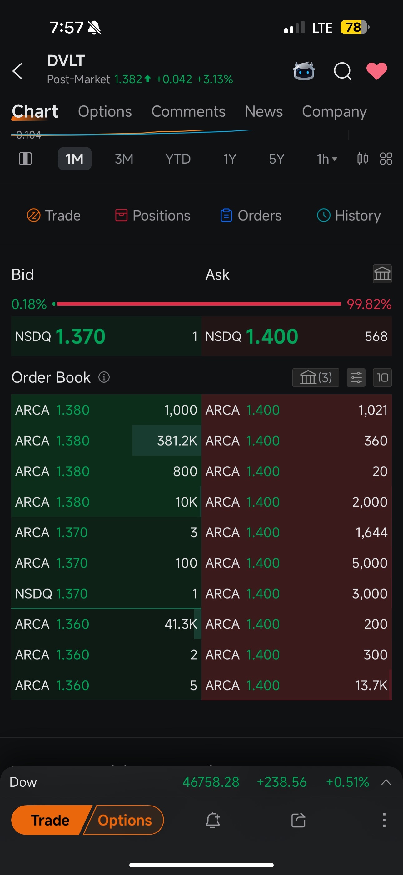Change Order Book depth level 10
Image resolution: width=403 pixels, height=875 pixels.
pos(382,377)
